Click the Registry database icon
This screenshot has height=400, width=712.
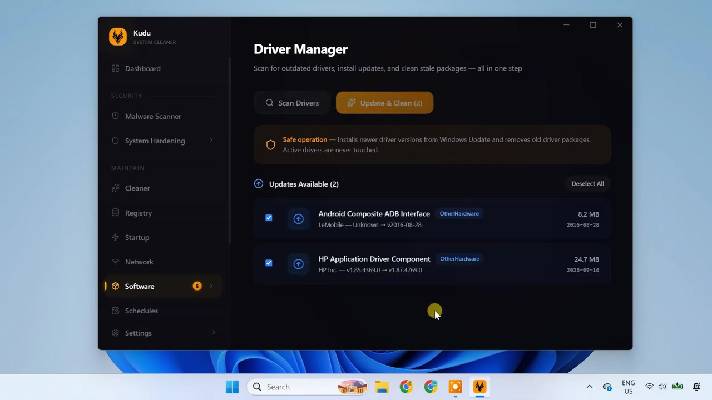tap(115, 213)
